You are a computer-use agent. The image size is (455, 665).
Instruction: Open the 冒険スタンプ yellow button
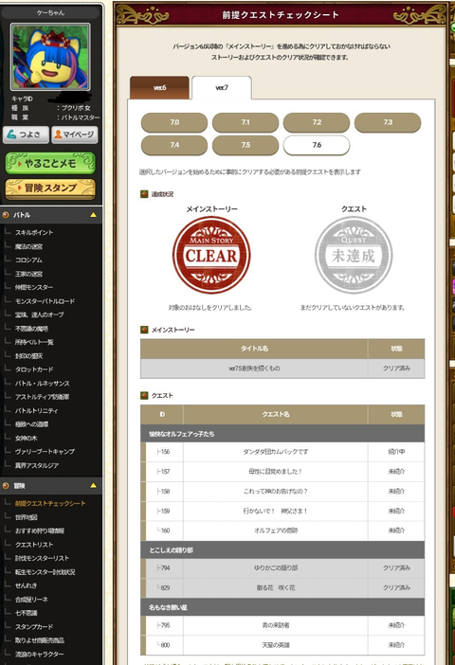(50, 189)
